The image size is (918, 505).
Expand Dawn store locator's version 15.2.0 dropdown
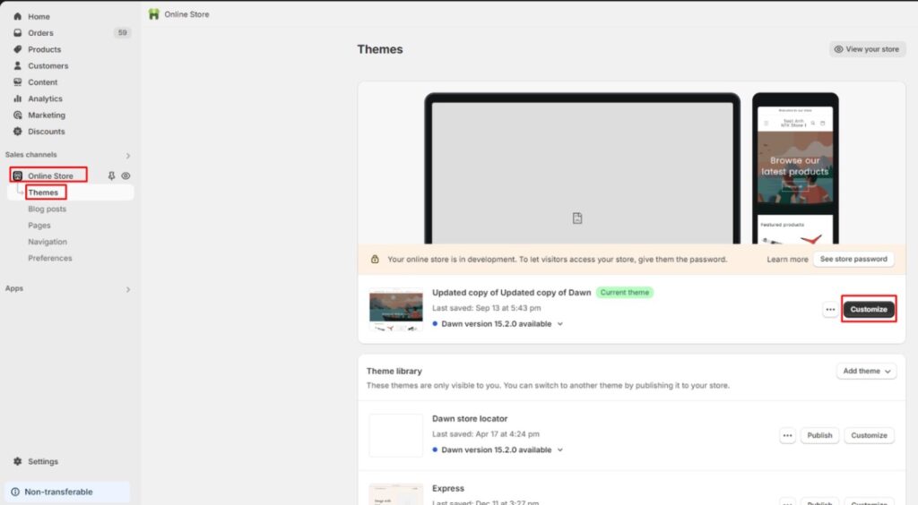click(x=559, y=450)
